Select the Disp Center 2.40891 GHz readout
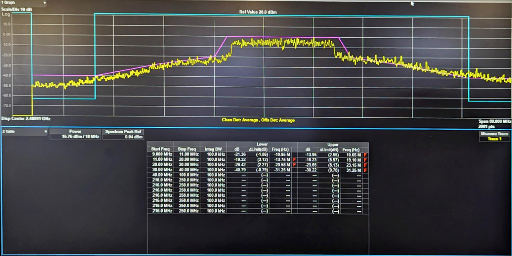 click(x=26, y=119)
